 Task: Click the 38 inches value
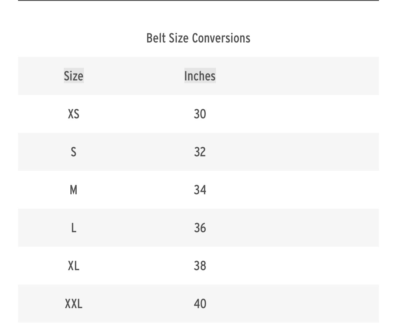pyautogui.click(x=200, y=266)
